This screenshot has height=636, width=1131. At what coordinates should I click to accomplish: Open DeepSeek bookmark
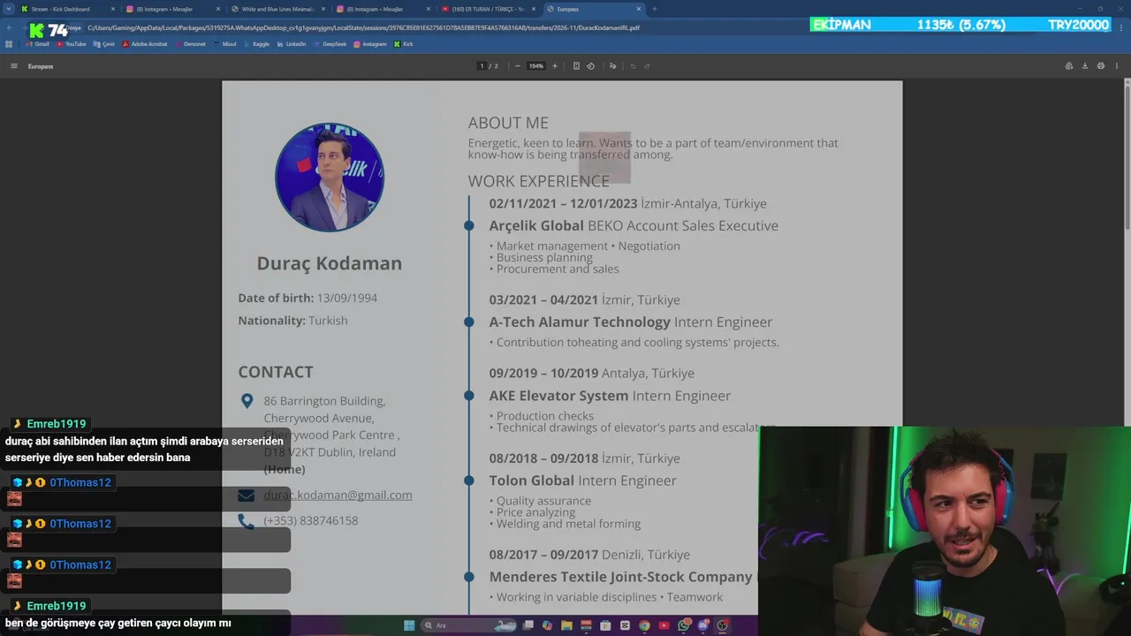point(330,44)
